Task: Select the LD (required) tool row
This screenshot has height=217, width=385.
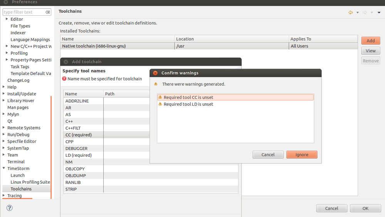Action: 107,155
